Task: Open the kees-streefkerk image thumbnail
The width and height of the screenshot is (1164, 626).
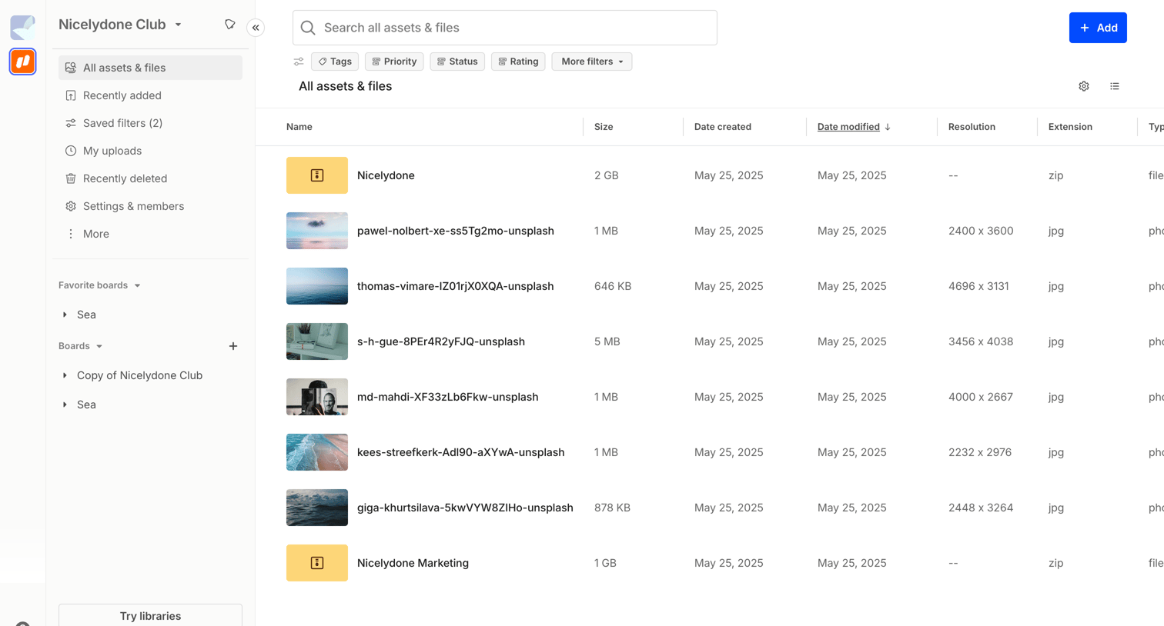Action: click(317, 452)
